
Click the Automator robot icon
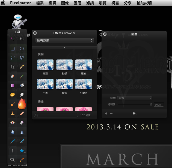tap(19, 21)
